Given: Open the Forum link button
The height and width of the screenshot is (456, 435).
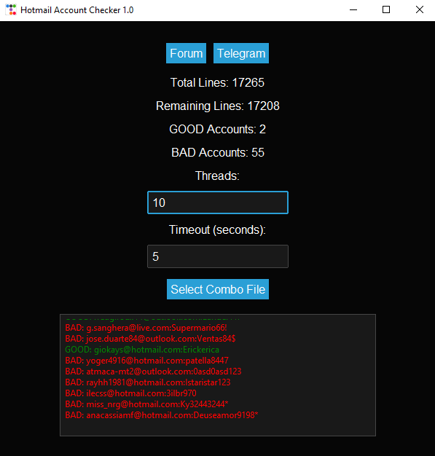Looking at the screenshot, I should (x=187, y=53).
